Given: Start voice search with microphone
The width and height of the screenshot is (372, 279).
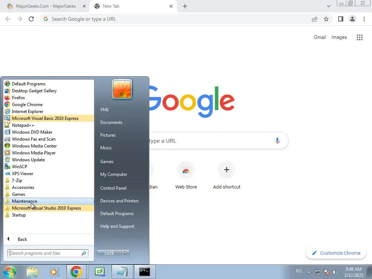Looking at the screenshot, I should [277, 141].
